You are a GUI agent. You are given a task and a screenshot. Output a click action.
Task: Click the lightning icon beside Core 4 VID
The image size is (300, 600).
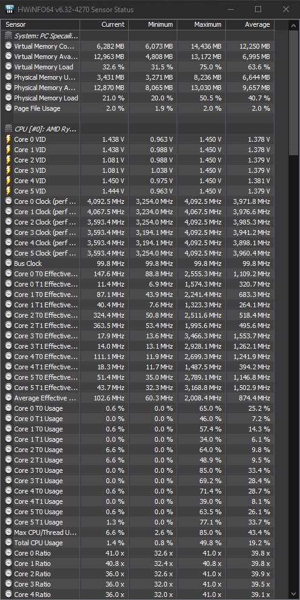9,181
